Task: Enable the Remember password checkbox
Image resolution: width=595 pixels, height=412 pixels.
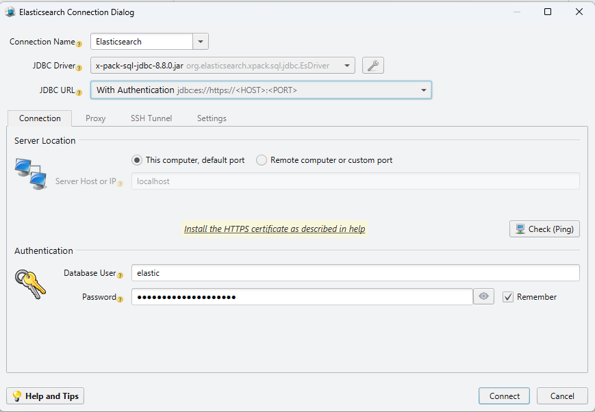Action: pos(508,296)
